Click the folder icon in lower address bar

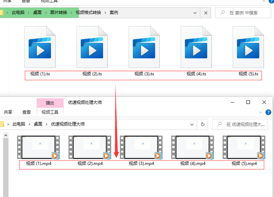pyautogui.click(x=2, y=124)
